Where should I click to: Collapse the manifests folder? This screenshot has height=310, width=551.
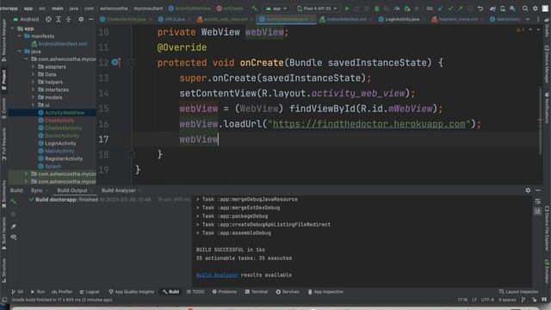[x=19, y=36]
